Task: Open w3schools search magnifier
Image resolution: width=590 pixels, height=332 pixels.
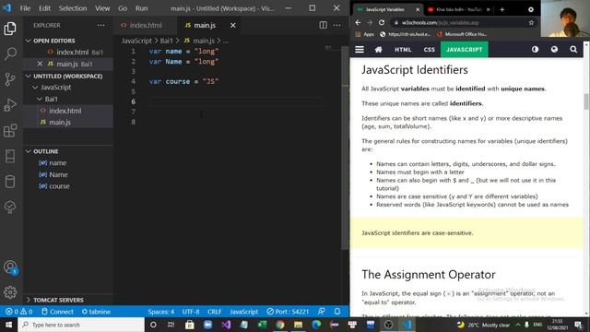Action: point(573,49)
